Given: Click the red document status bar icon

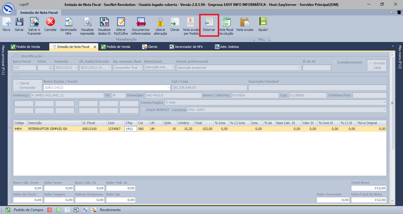Looking at the screenshot, I should pyautogui.click(x=50, y=210).
